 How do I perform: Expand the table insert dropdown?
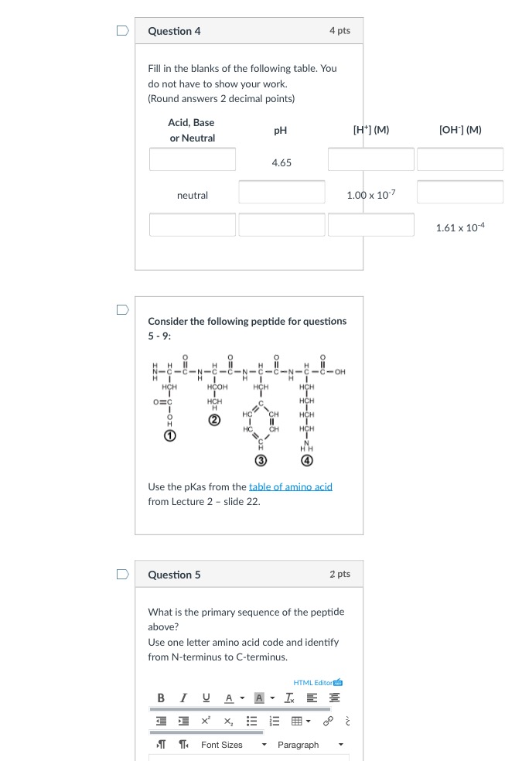(308, 722)
